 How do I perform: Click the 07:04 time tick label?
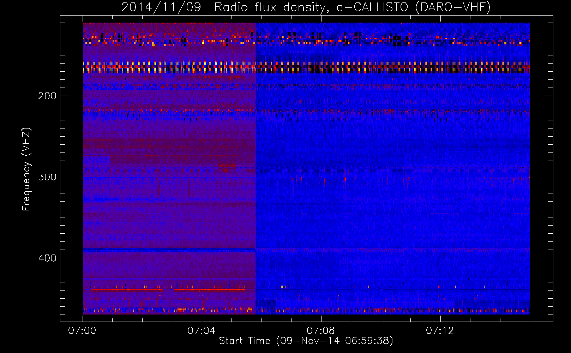[x=202, y=331]
